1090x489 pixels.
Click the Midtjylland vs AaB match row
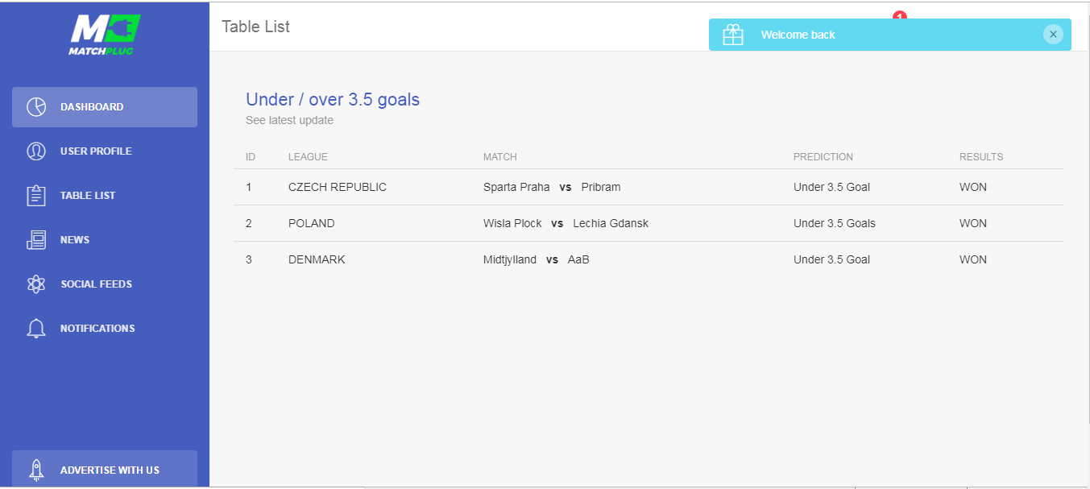click(x=649, y=259)
